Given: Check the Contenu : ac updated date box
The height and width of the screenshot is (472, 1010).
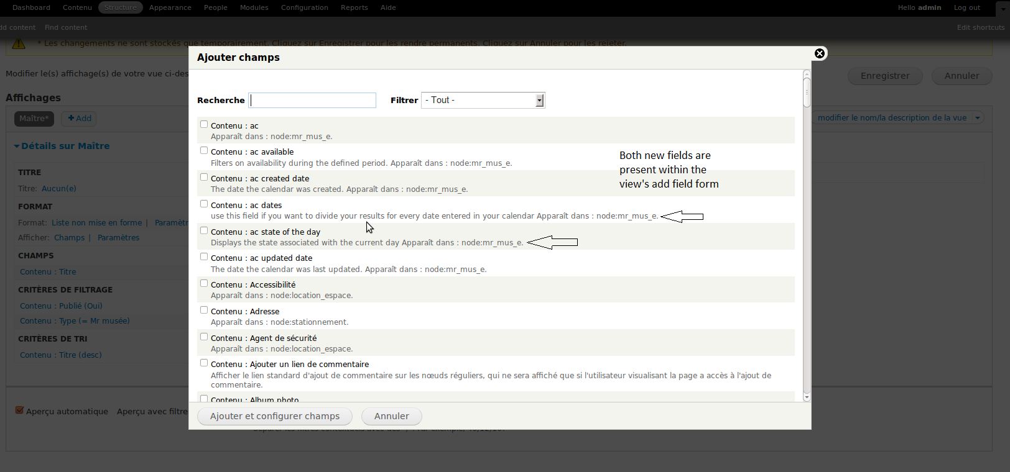Looking at the screenshot, I should pyautogui.click(x=204, y=256).
